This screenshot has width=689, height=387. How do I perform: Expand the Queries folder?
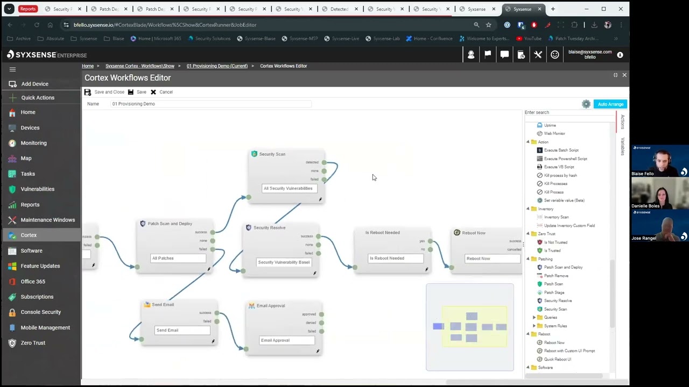coord(534,317)
